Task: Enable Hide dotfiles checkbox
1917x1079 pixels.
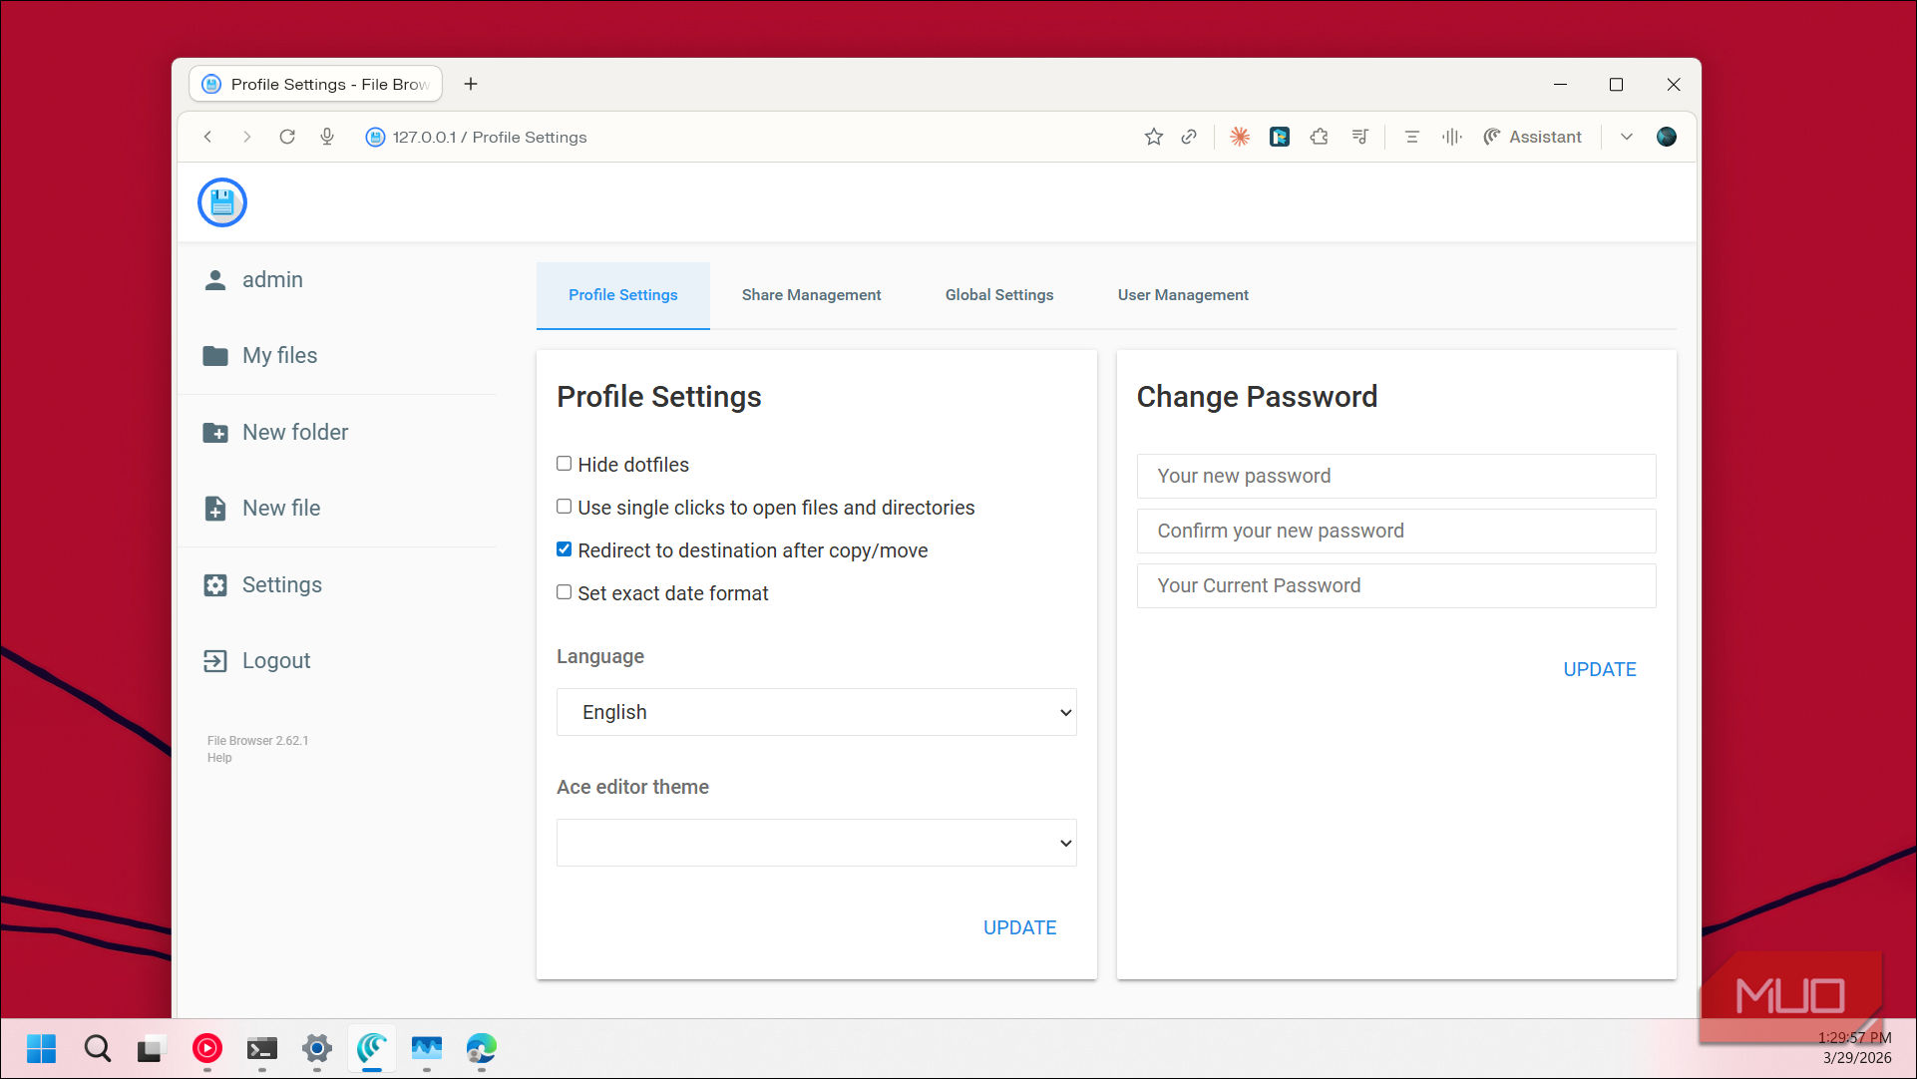Action: point(565,464)
